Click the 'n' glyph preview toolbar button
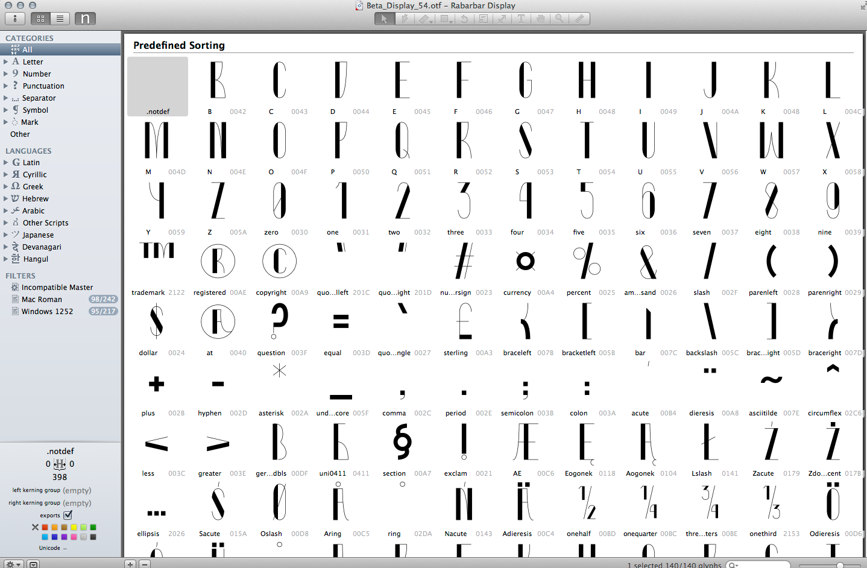This screenshot has height=568, width=867. [x=85, y=19]
